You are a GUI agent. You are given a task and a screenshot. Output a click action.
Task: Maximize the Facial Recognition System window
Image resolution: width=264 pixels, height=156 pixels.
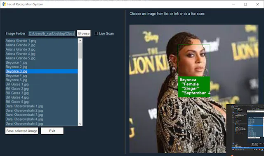tap(245, 4)
